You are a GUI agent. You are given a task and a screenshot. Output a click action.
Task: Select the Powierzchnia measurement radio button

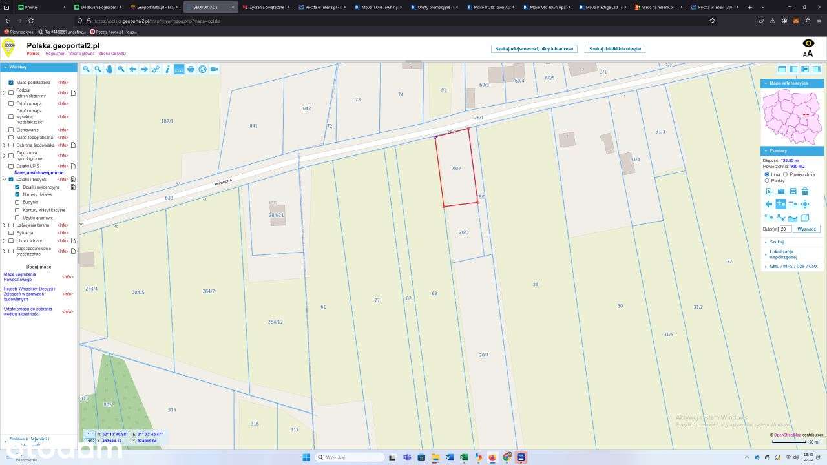(786, 174)
